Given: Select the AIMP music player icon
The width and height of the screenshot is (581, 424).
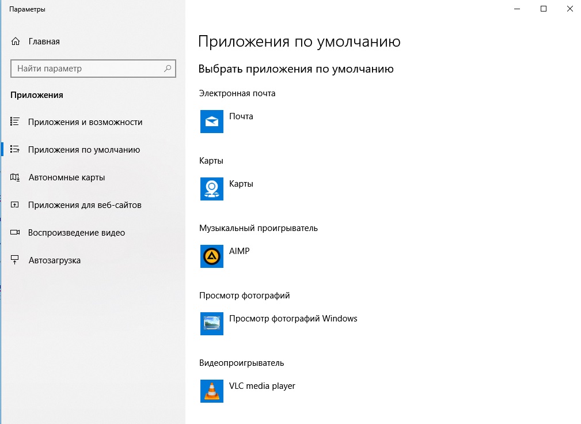Looking at the screenshot, I should [x=211, y=256].
